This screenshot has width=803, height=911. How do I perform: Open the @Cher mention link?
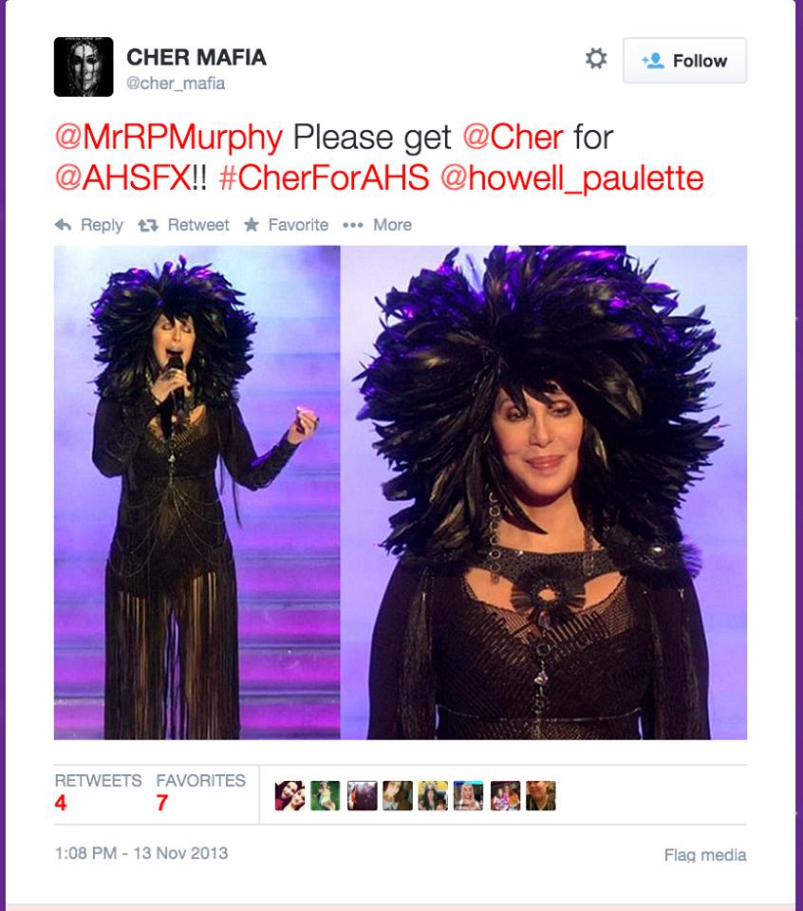tap(514, 137)
